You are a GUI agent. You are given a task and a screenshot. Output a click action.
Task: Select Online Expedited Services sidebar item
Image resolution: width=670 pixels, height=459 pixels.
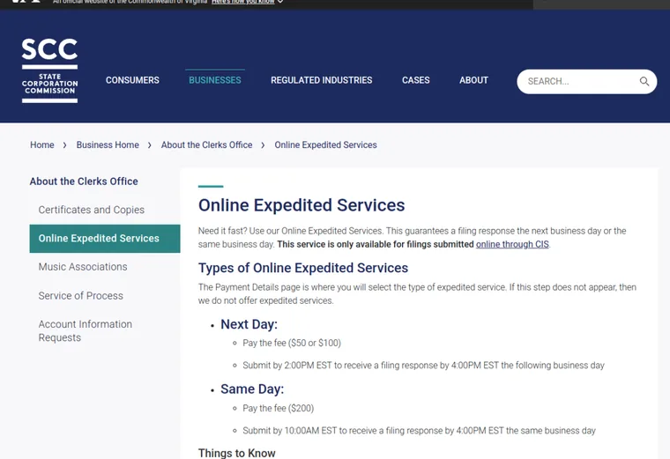coord(105,238)
